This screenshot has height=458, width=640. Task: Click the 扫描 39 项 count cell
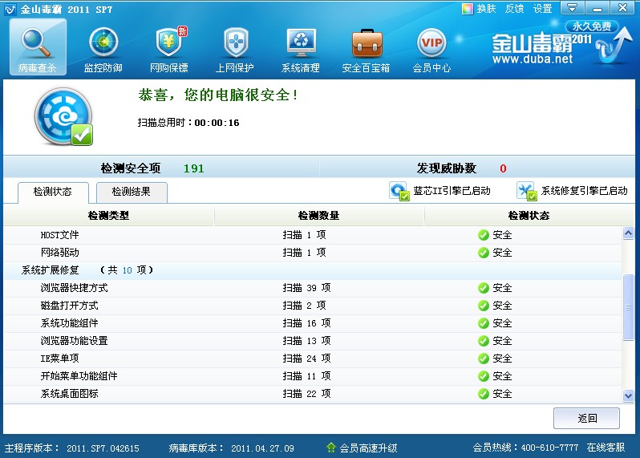tap(306, 288)
